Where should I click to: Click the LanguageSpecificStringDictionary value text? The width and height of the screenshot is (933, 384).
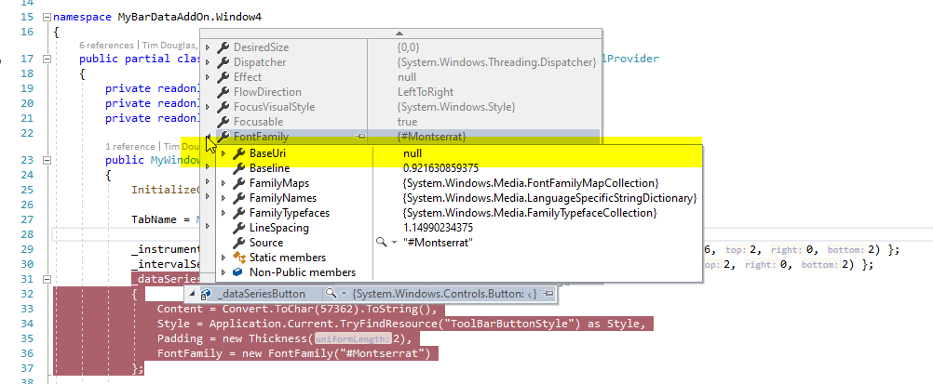pos(549,198)
